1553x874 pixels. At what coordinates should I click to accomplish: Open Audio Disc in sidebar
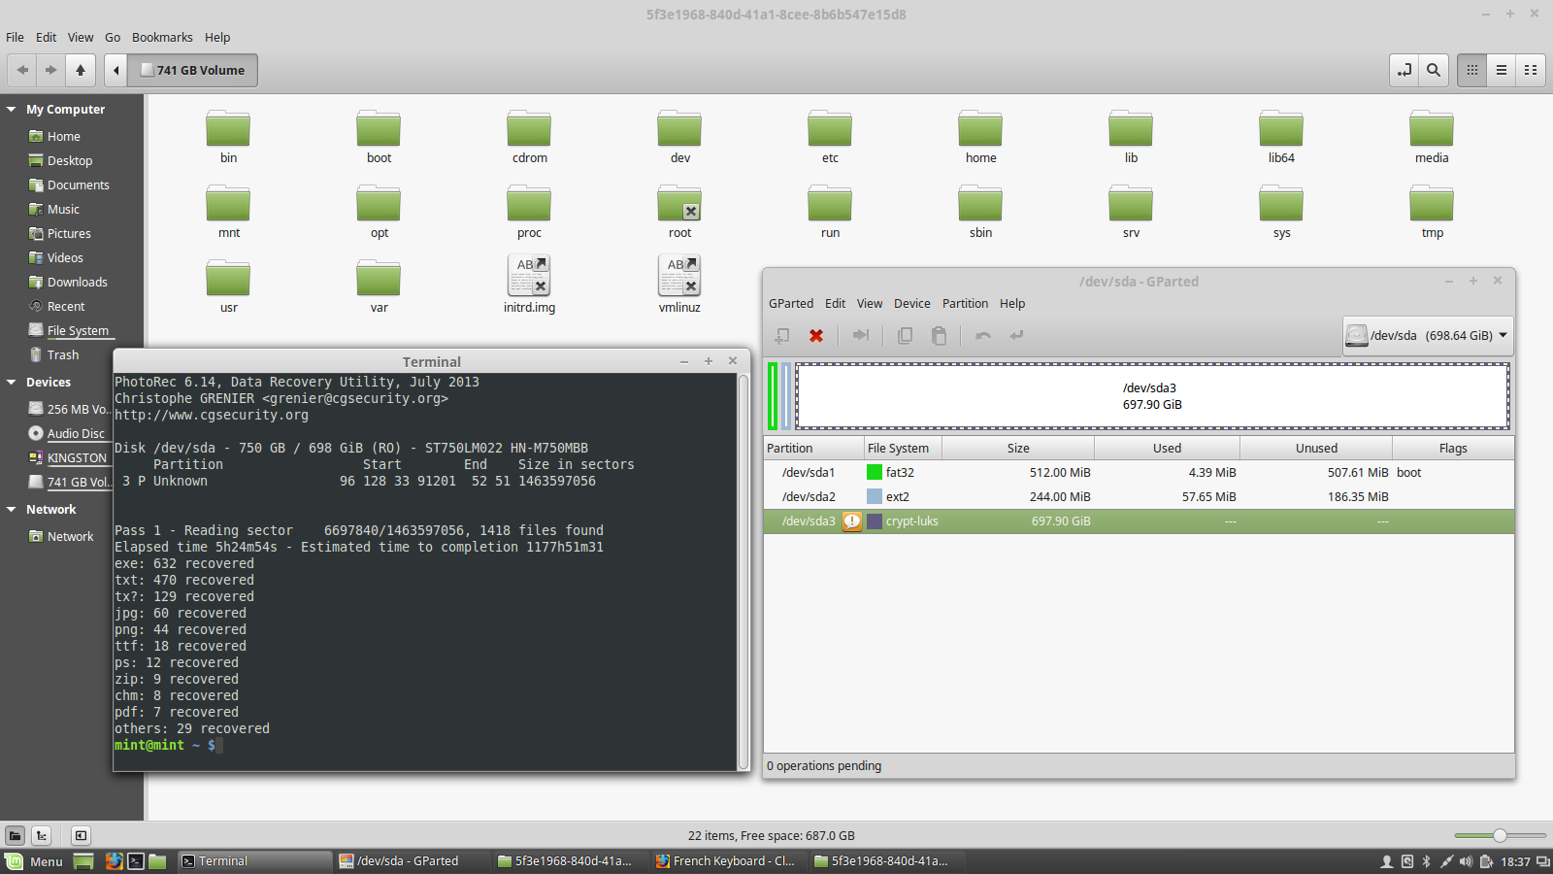(76, 434)
